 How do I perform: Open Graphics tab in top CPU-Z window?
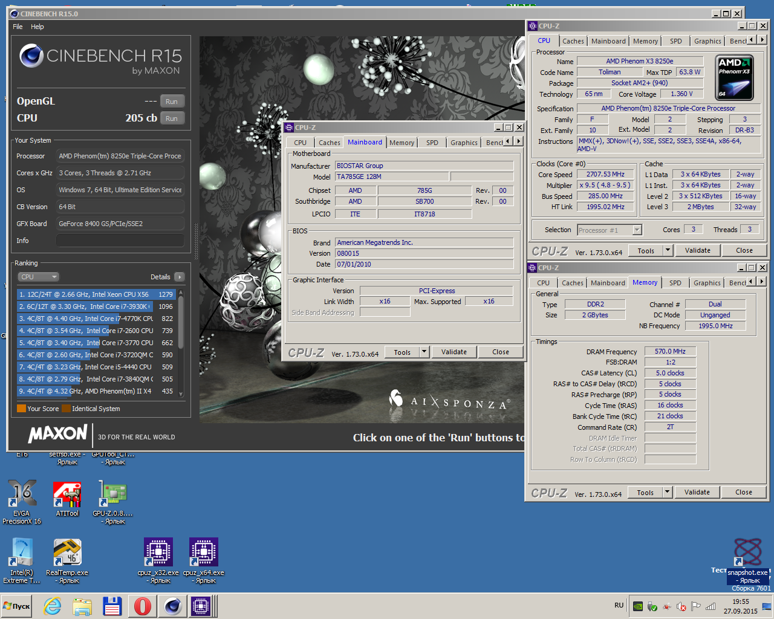point(707,41)
